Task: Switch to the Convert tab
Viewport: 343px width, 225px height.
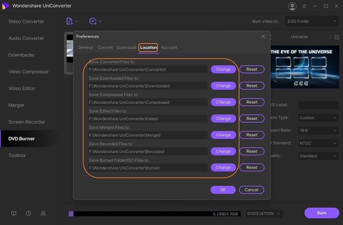Action: click(105, 48)
